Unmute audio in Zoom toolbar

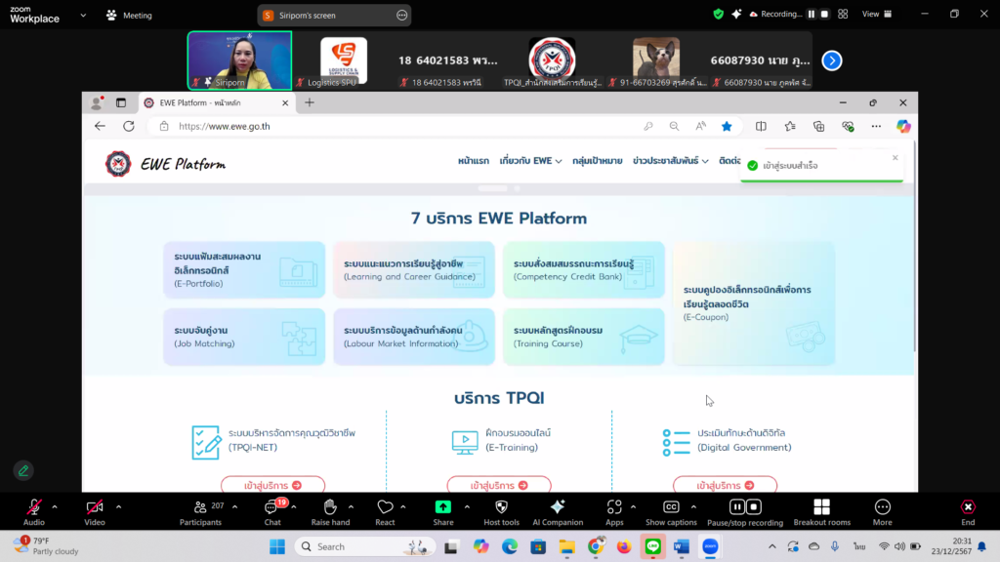tap(34, 511)
